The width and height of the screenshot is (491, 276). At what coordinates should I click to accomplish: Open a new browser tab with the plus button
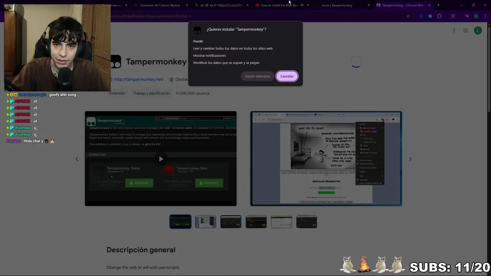[438, 5]
